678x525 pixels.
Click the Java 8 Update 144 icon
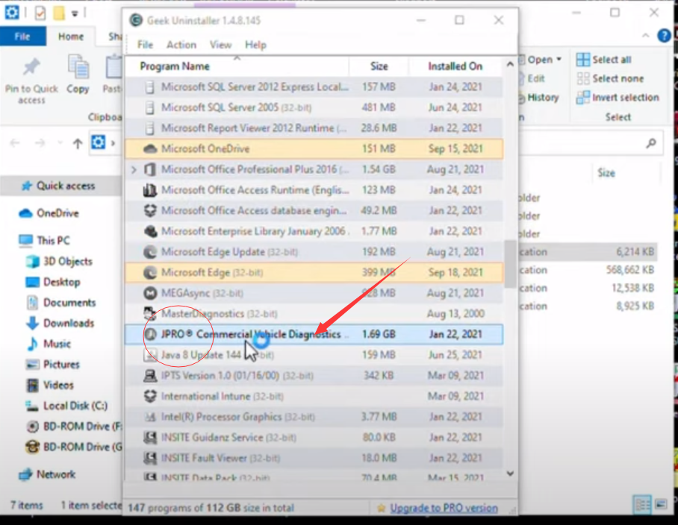click(x=150, y=355)
